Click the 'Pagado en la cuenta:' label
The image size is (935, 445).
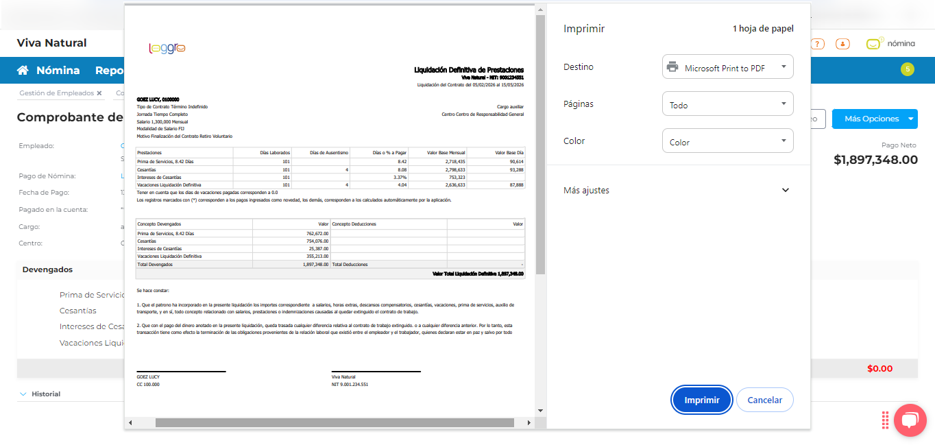point(53,209)
